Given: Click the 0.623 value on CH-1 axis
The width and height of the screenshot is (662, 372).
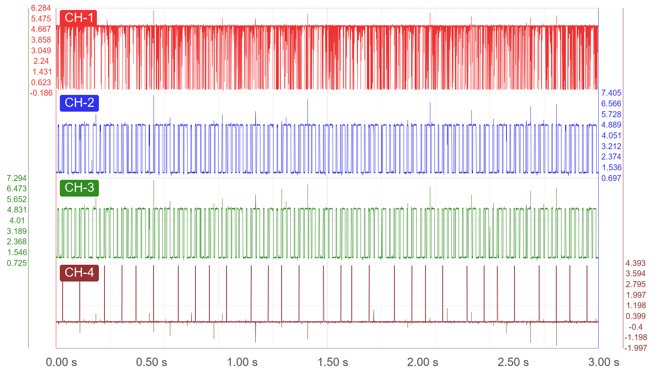Looking at the screenshot, I should click(x=41, y=83).
